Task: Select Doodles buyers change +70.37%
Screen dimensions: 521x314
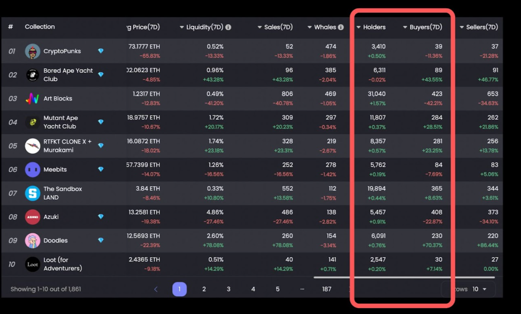Action: pos(432,245)
